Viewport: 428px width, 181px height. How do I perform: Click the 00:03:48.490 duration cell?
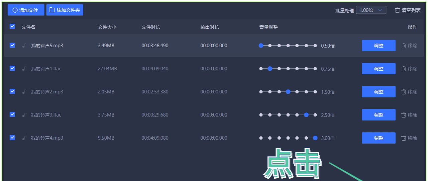pos(155,46)
